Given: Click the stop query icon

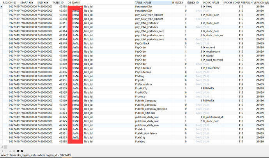Looking at the screenshot, I should (x=22, y=151).
